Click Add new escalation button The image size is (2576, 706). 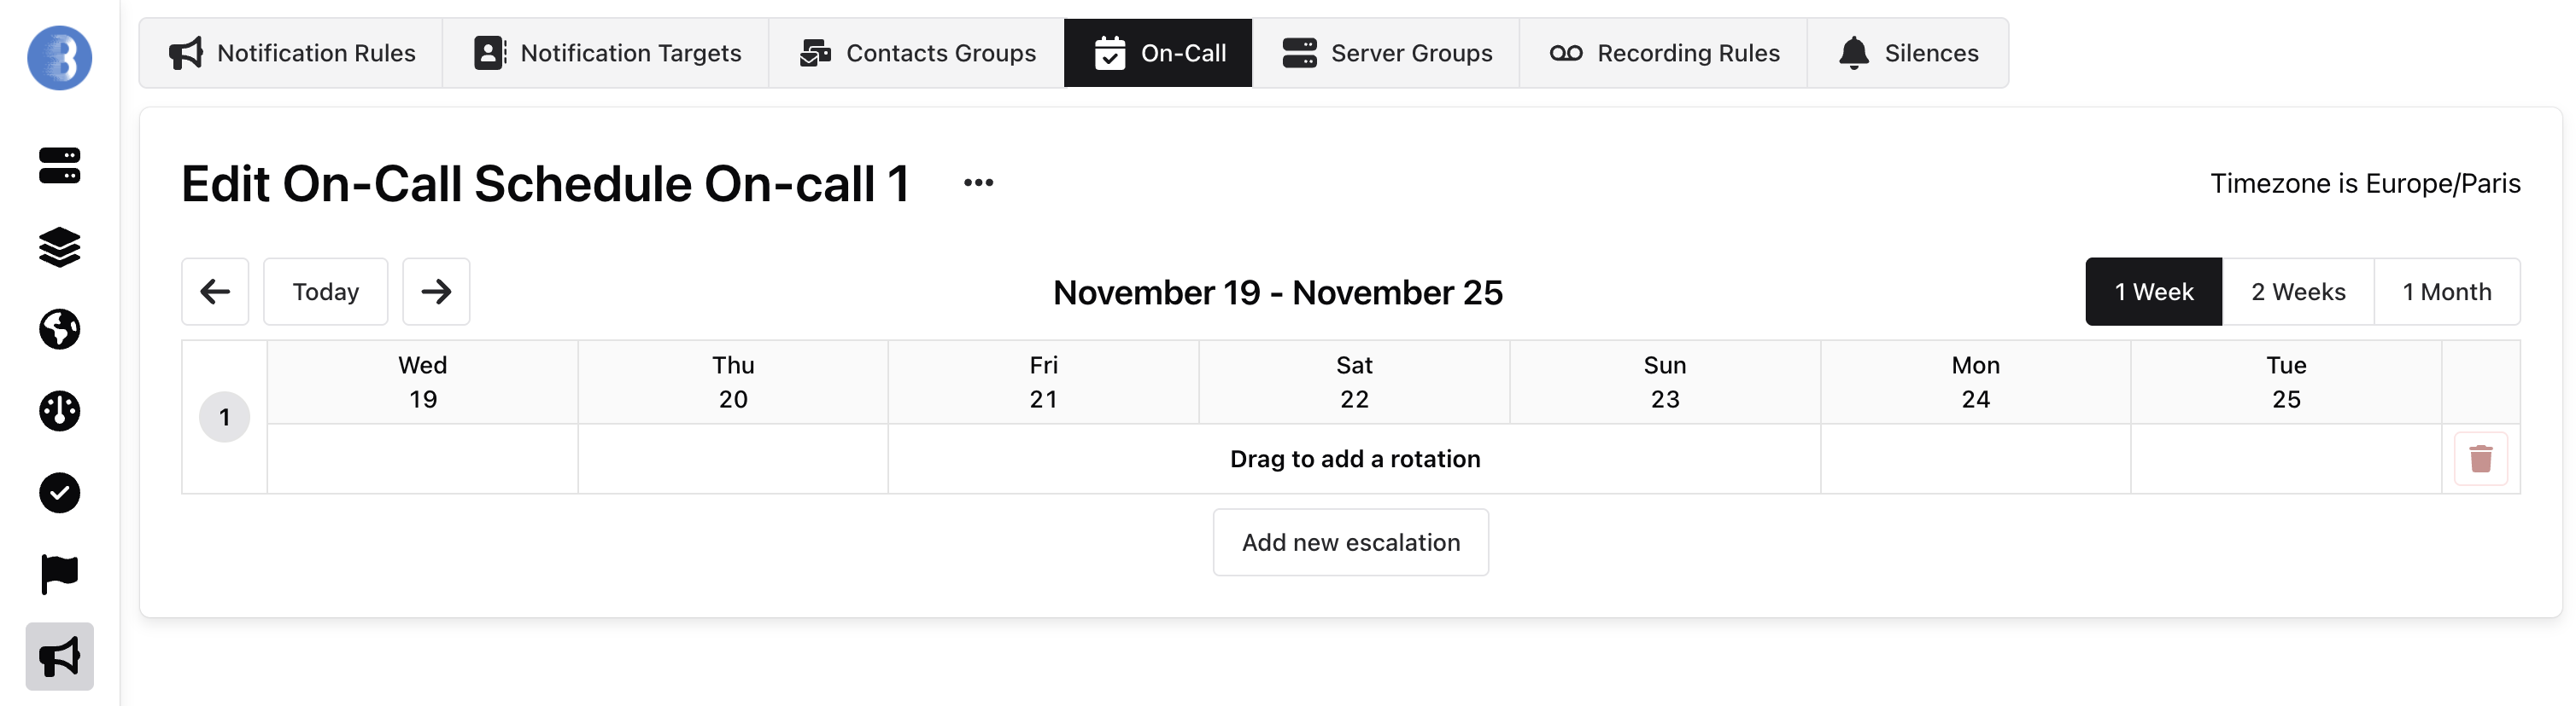(x=1350, y=542)
